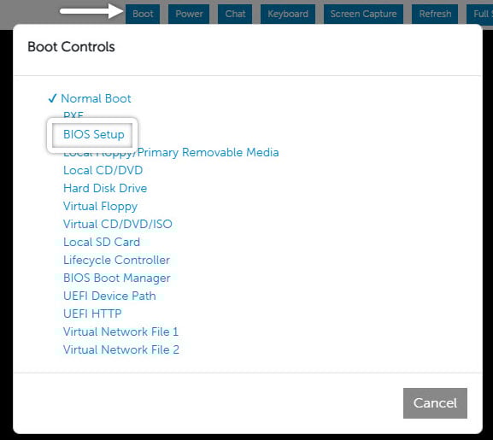This screenshot has height=440, width=493.
Task: Select the checked Normal Boot option
Action: 96,98
